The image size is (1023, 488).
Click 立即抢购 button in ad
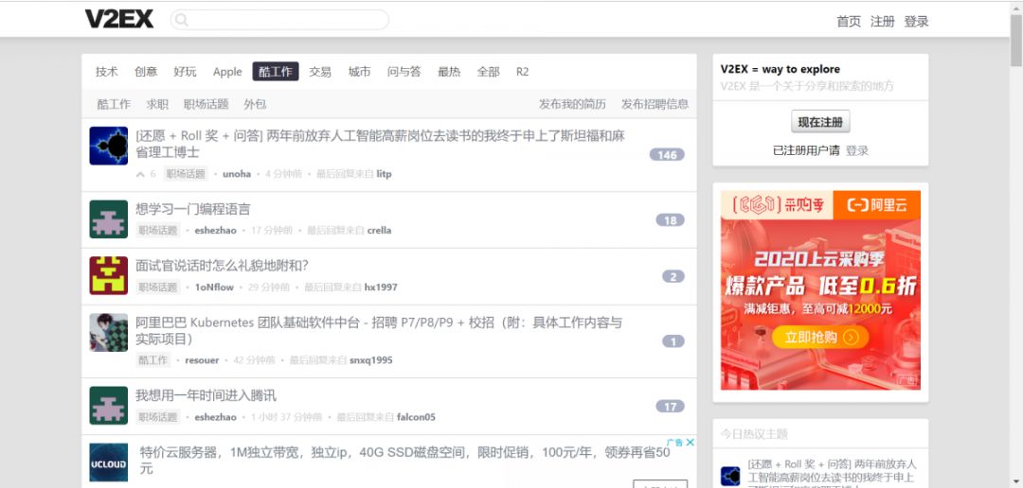(820, 337)
